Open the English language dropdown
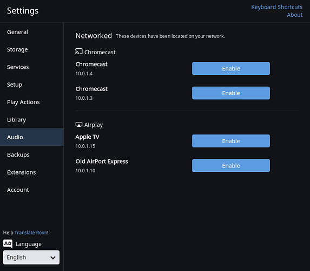The height and width of the screenshot is (271, 310). coord(31,257)
